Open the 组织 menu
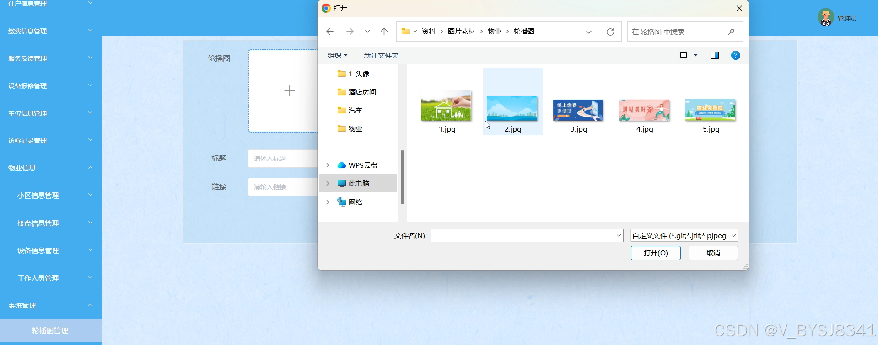Screen dimensions: 878x345 (338, 55)
